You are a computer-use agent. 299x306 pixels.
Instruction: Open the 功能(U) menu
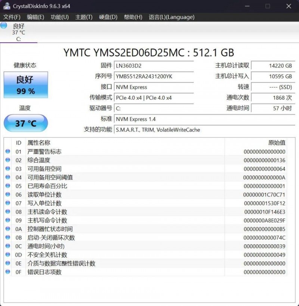pos(59,17)
